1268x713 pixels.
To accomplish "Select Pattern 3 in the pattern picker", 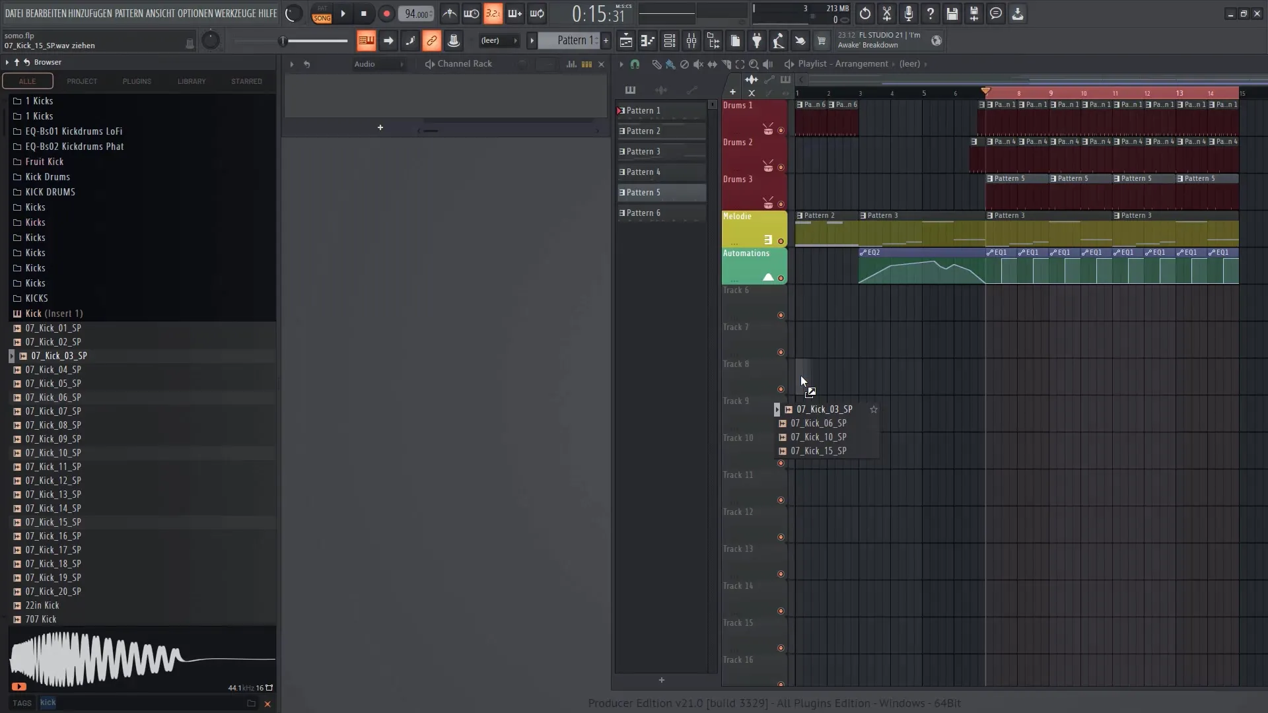I will pos(662,152).
